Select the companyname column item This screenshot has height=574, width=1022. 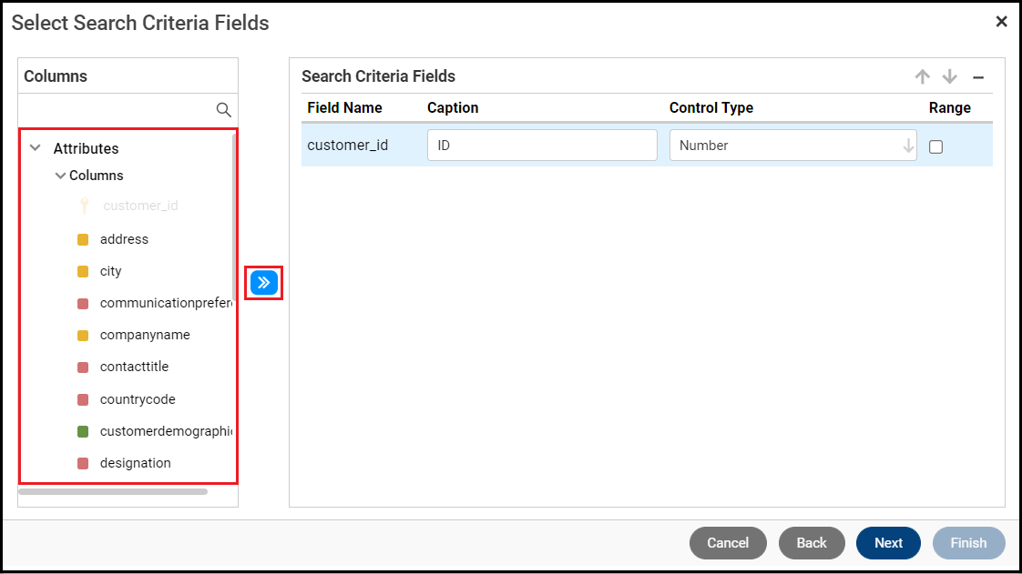coord(145,335)
